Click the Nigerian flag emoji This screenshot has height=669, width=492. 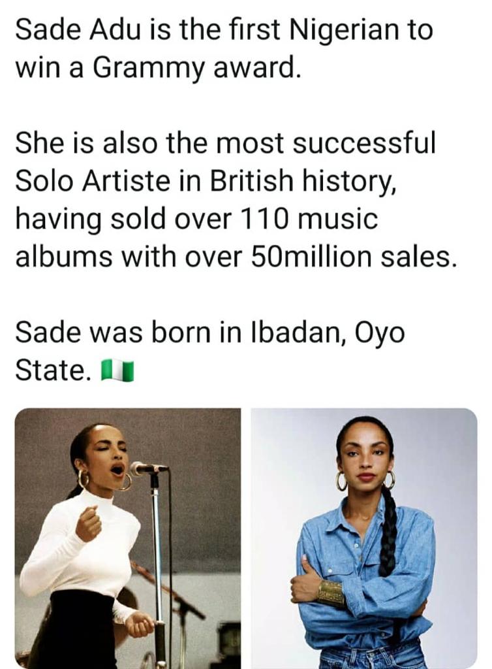coord(118,371)
